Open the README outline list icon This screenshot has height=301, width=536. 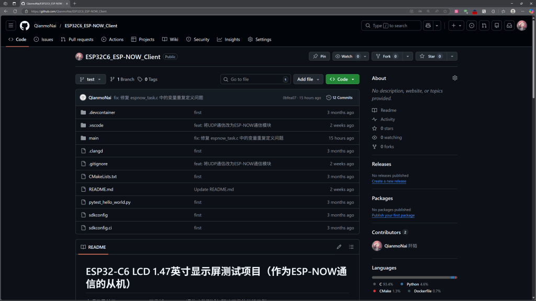(x=351, y=247)
